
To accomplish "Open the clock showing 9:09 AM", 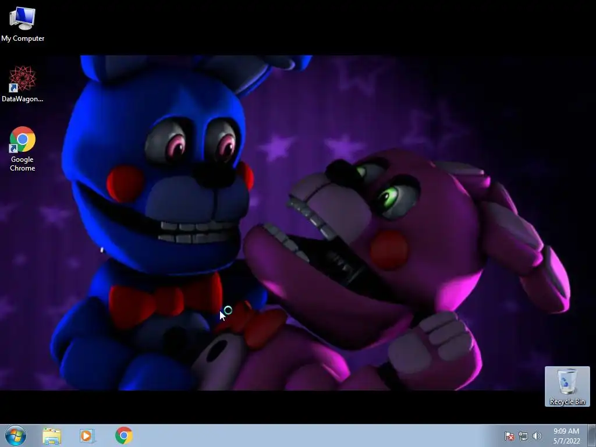I will (566, 436).
